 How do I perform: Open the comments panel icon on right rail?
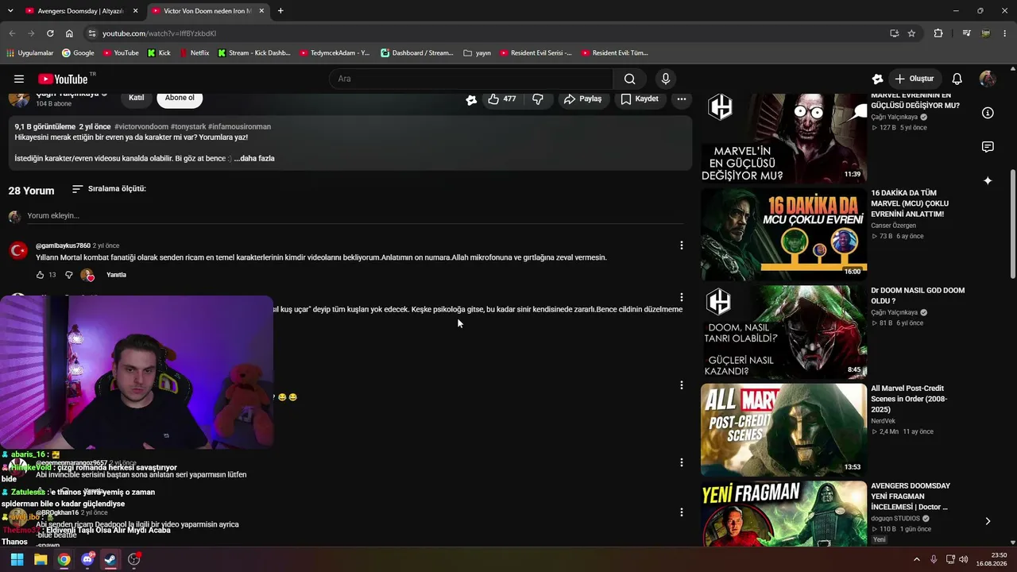click(988, 147)
